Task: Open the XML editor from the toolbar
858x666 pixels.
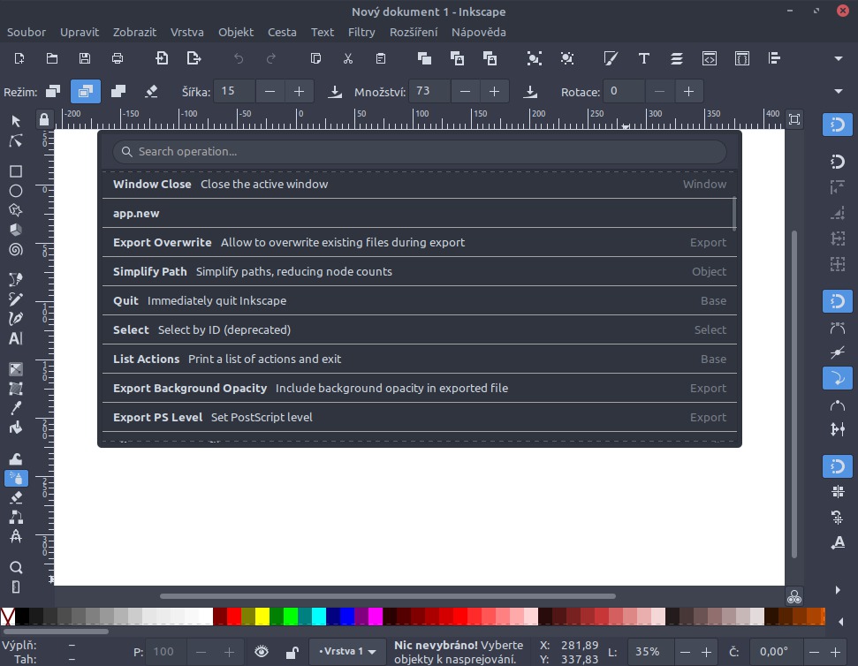Action: 709,58
